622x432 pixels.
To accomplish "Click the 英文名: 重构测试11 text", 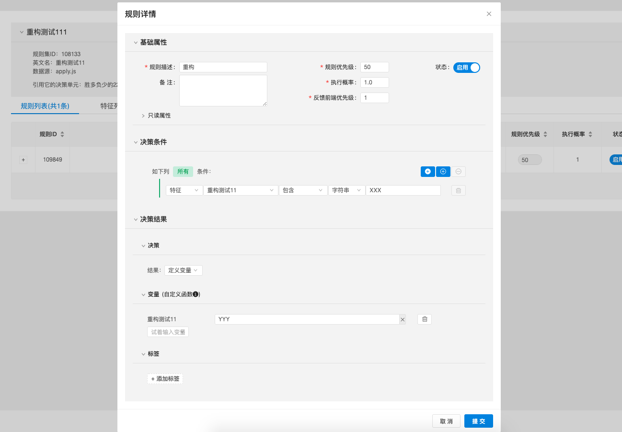I will coord(59,63).
